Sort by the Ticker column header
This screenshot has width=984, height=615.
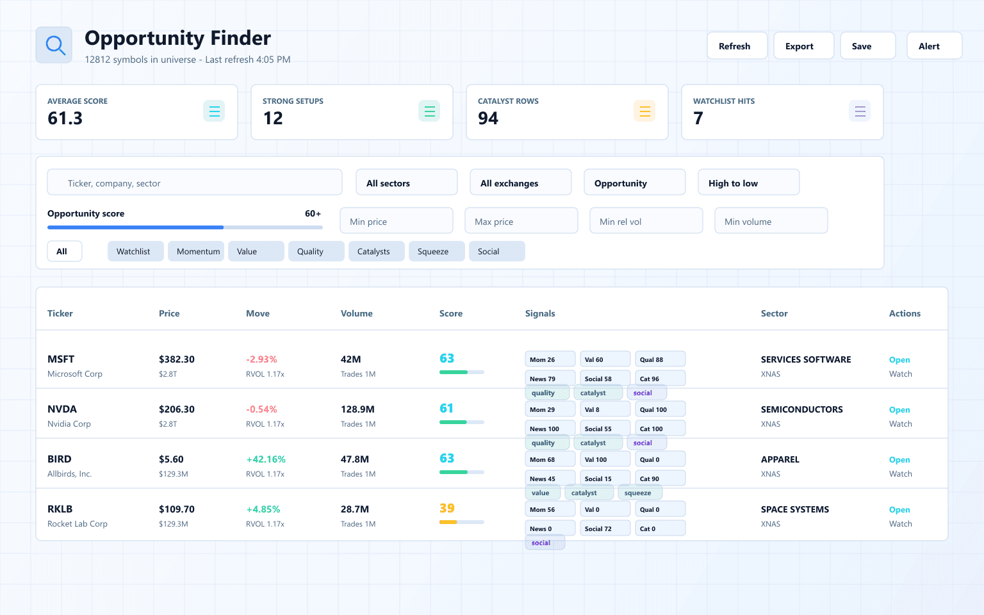[x=60, y=313]
